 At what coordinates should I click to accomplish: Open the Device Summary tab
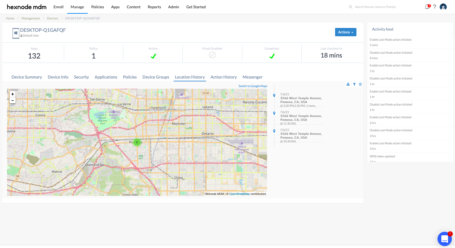coord(27,77)
